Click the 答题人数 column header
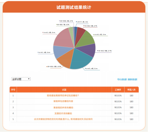The width and height of the screenshot is (148, 132). (x=131, y=90)
